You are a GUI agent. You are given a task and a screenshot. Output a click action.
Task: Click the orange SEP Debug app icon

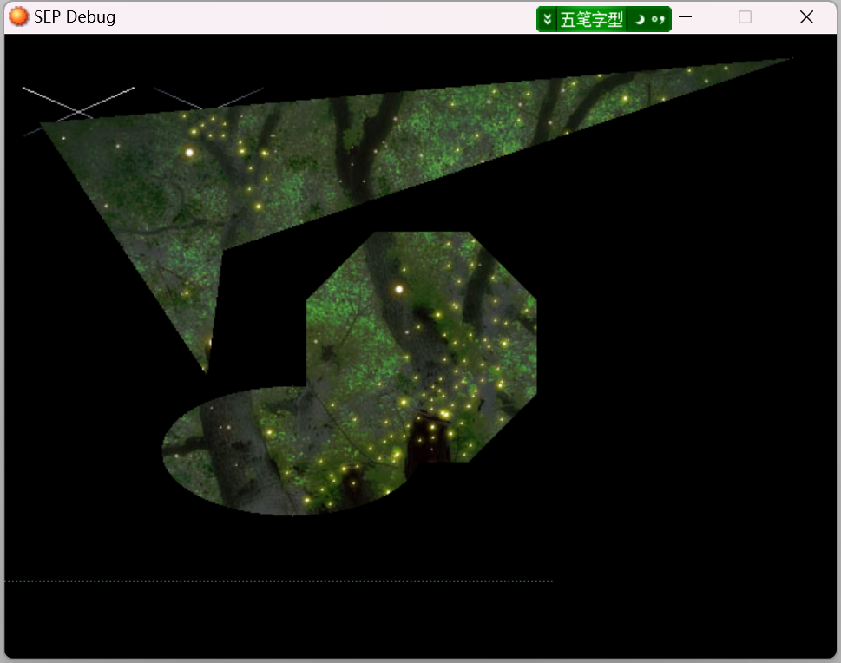pos(18,16)
